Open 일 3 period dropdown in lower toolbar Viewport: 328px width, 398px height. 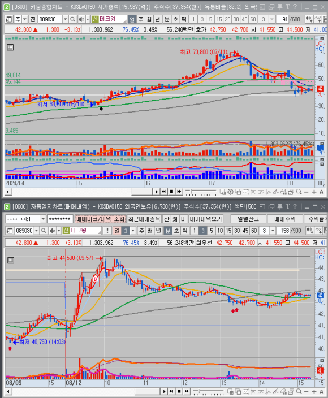tap(133, 231)
